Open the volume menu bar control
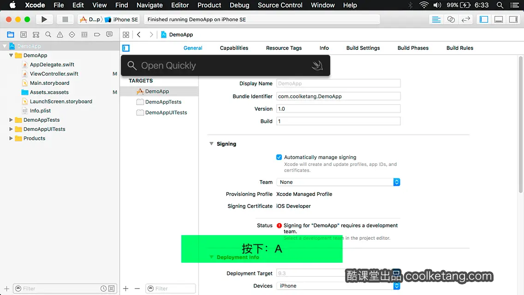Screen dimensions: 524x295 tap(437, 5)
